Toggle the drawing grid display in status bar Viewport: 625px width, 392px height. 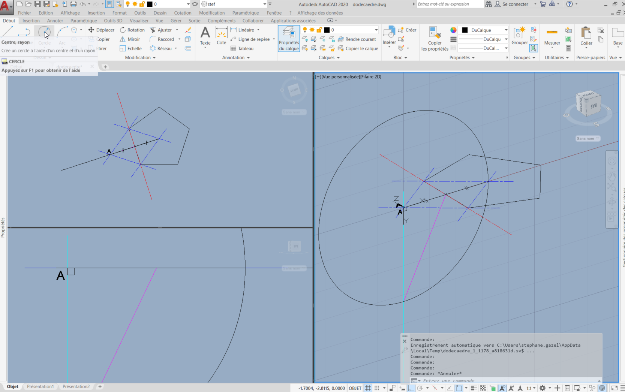(368, 388)
